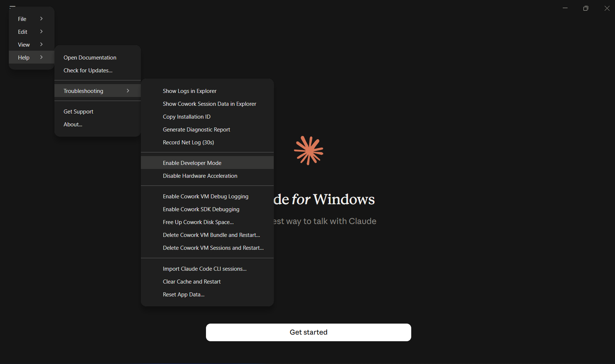Choose Show Logs in Explorer
This screenshot has height=364, width=615.
[207, 91]
